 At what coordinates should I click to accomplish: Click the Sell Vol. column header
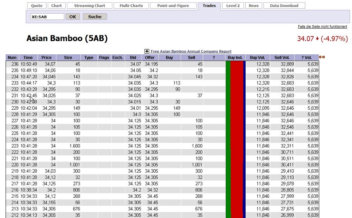click(x=282, y=57)
